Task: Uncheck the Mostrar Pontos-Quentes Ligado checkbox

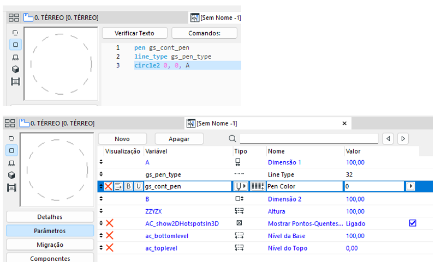Action: [x=413, y=223]
